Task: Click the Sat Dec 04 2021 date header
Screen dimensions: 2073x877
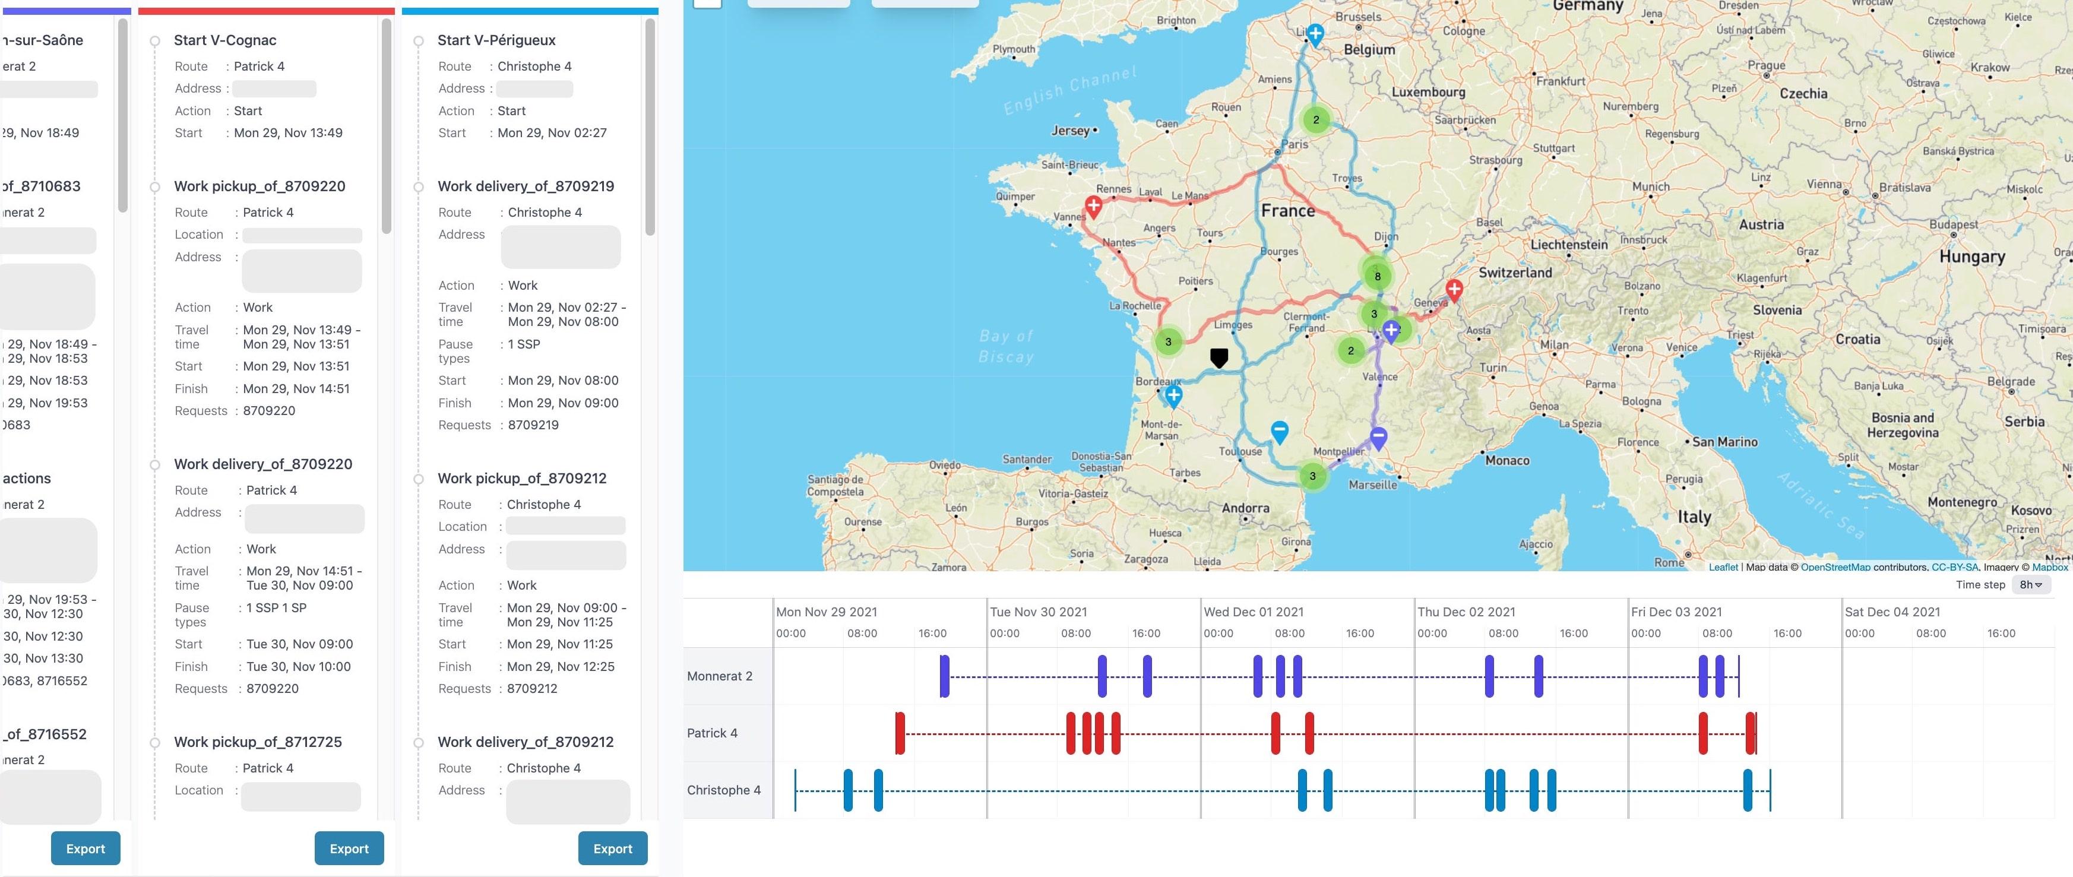Action: pyautogui.click(x=1892, y=612)
